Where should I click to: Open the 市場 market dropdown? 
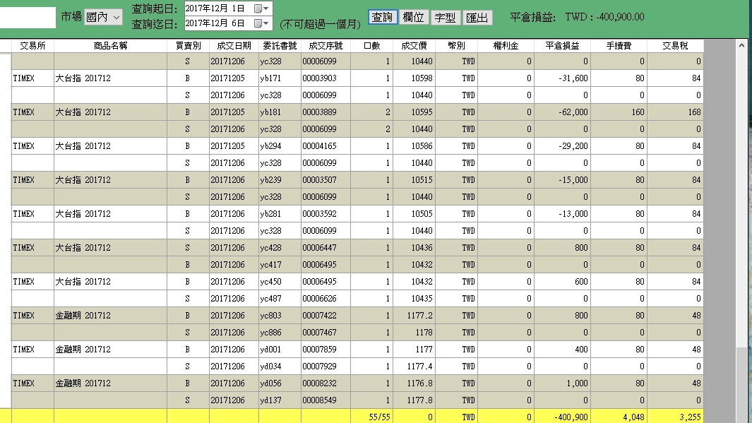[103, 17]
